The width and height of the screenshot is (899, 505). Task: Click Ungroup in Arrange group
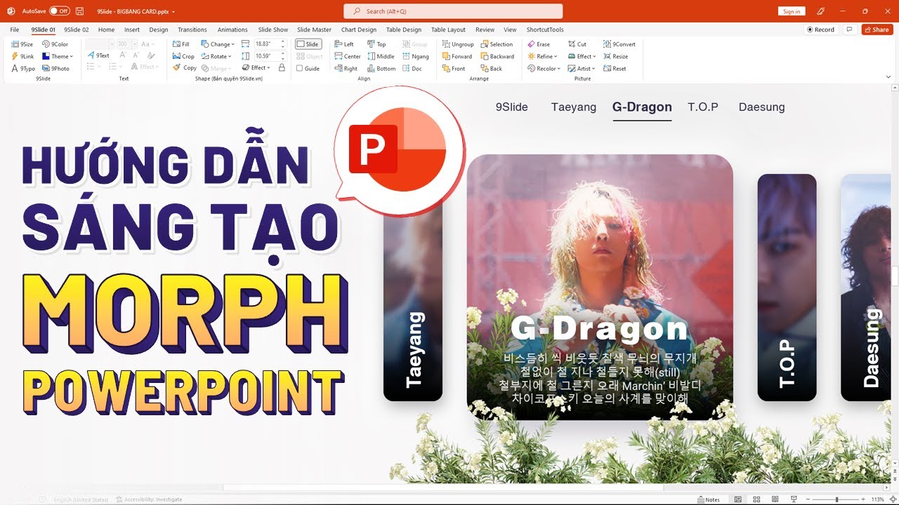pos(458,44)
